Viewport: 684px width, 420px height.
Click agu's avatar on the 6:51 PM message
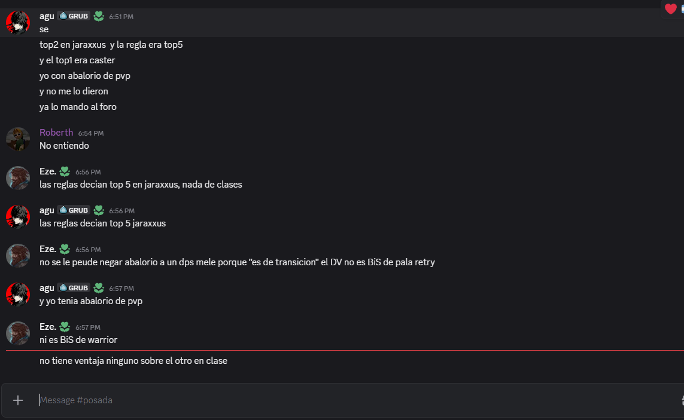click(x=18, y=23)
